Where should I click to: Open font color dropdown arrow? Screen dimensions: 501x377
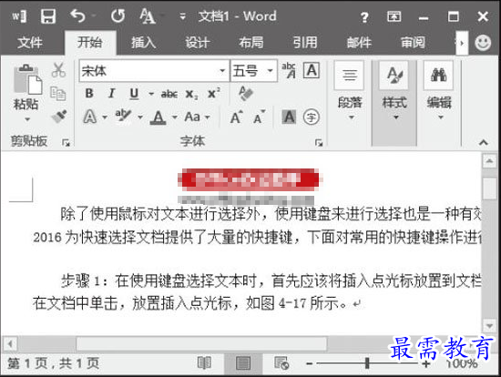175,117
